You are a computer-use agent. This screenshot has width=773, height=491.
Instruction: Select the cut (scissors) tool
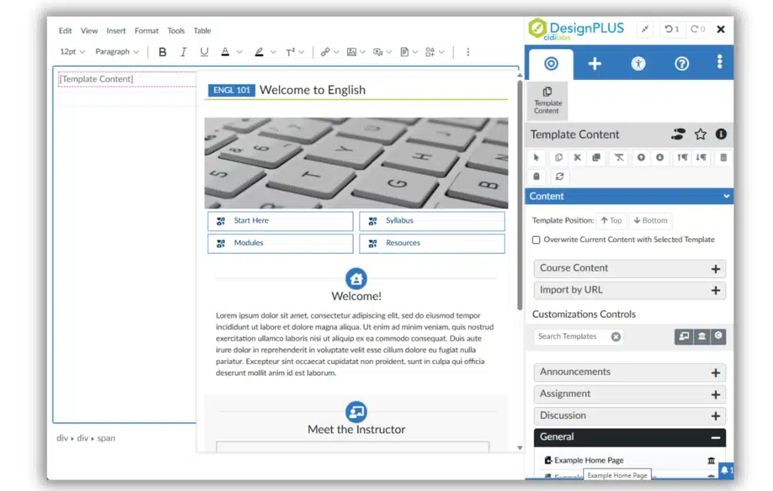coord(578,158)
